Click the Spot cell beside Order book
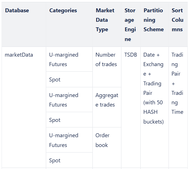Viewport: 189px width, 169px height. 55,161
